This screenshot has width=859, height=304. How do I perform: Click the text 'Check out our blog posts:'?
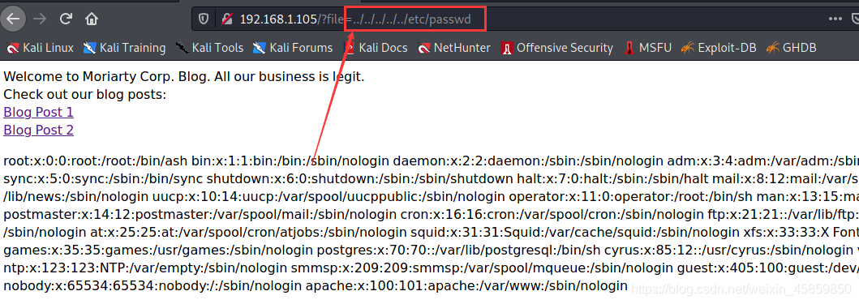coord(84,94)
